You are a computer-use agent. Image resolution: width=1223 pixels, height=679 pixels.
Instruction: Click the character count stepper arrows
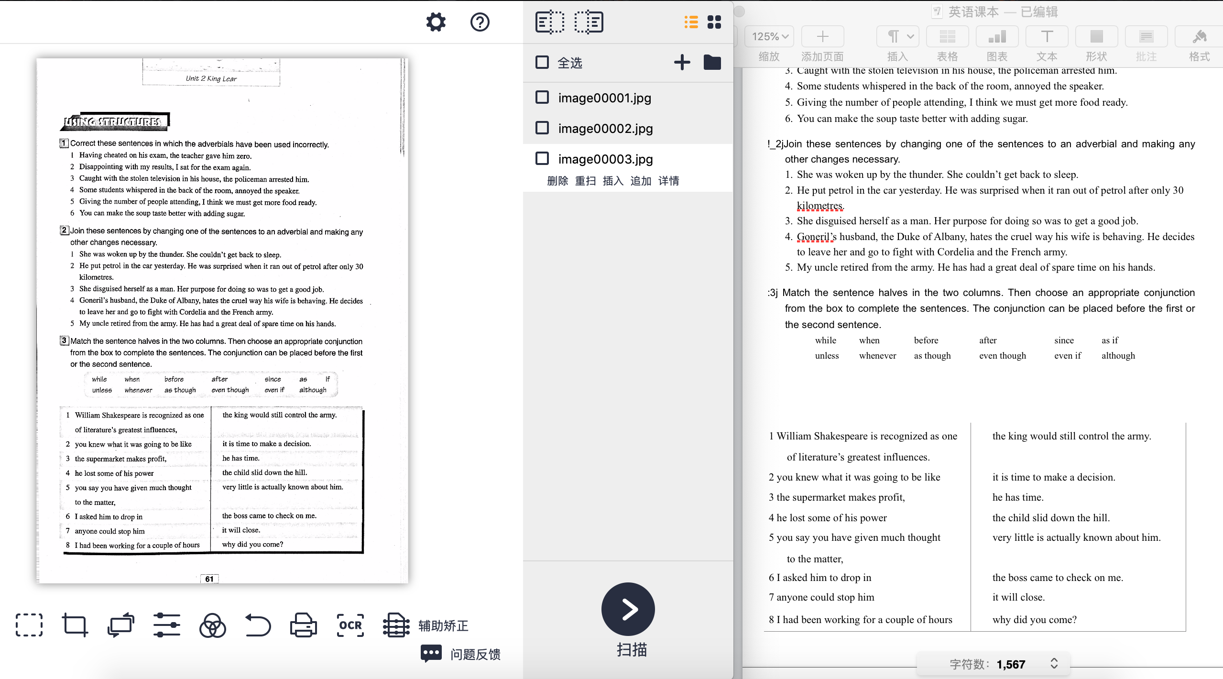coord(1054,663)
